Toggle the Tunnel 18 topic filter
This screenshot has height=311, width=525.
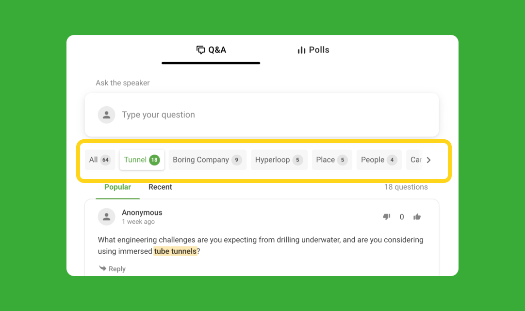(x=142, y=160)
